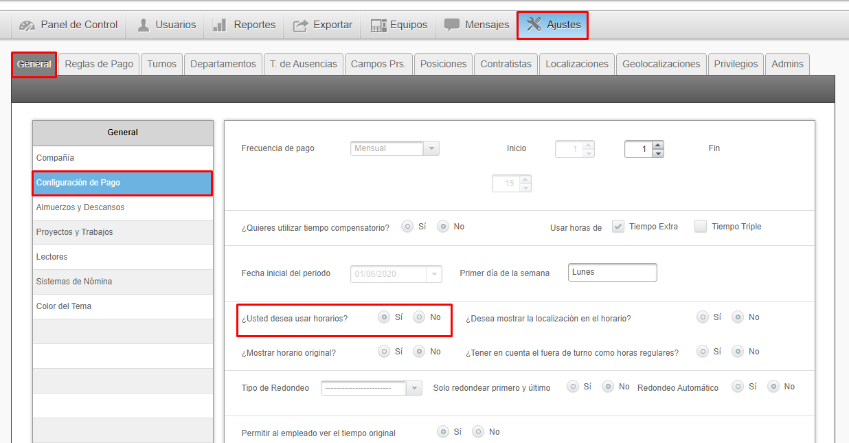Open the Fecha inicial del periodo date picker
Screen dimensions: 849x443
pos(434,274)
